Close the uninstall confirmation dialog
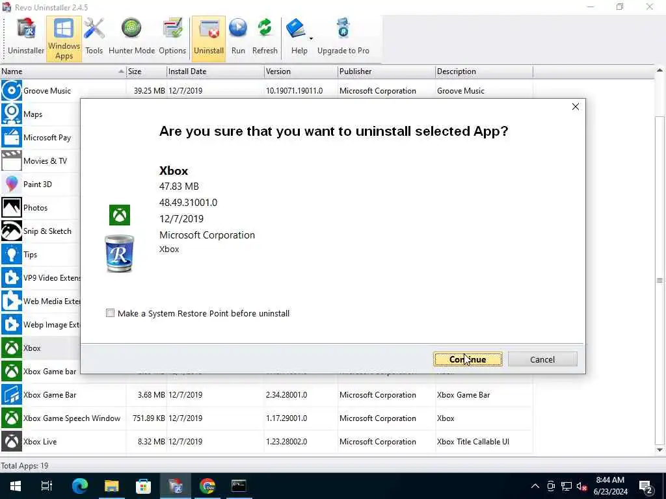Image resolution: width=666 pixels, height=499 pixels. (x=575, y=107)
